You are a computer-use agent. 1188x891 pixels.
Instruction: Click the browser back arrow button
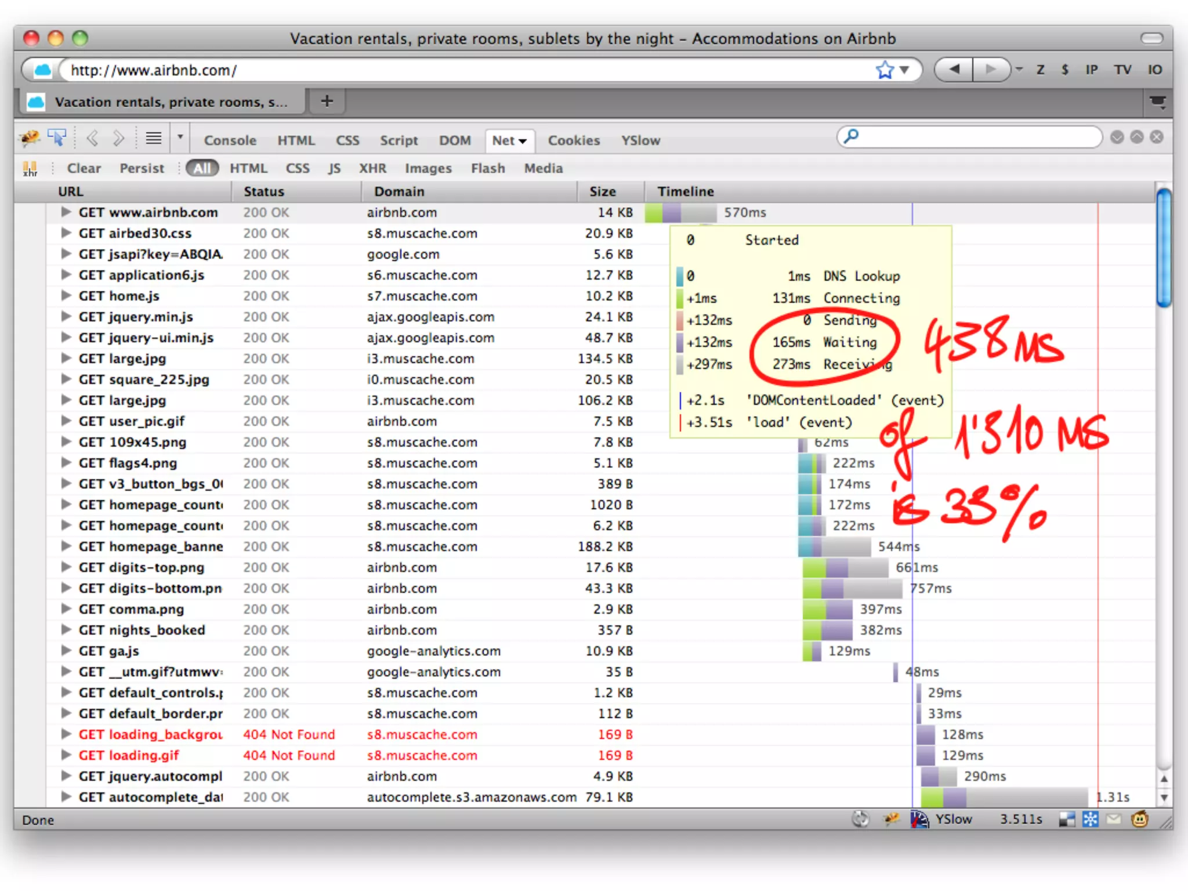pos(954,70)
